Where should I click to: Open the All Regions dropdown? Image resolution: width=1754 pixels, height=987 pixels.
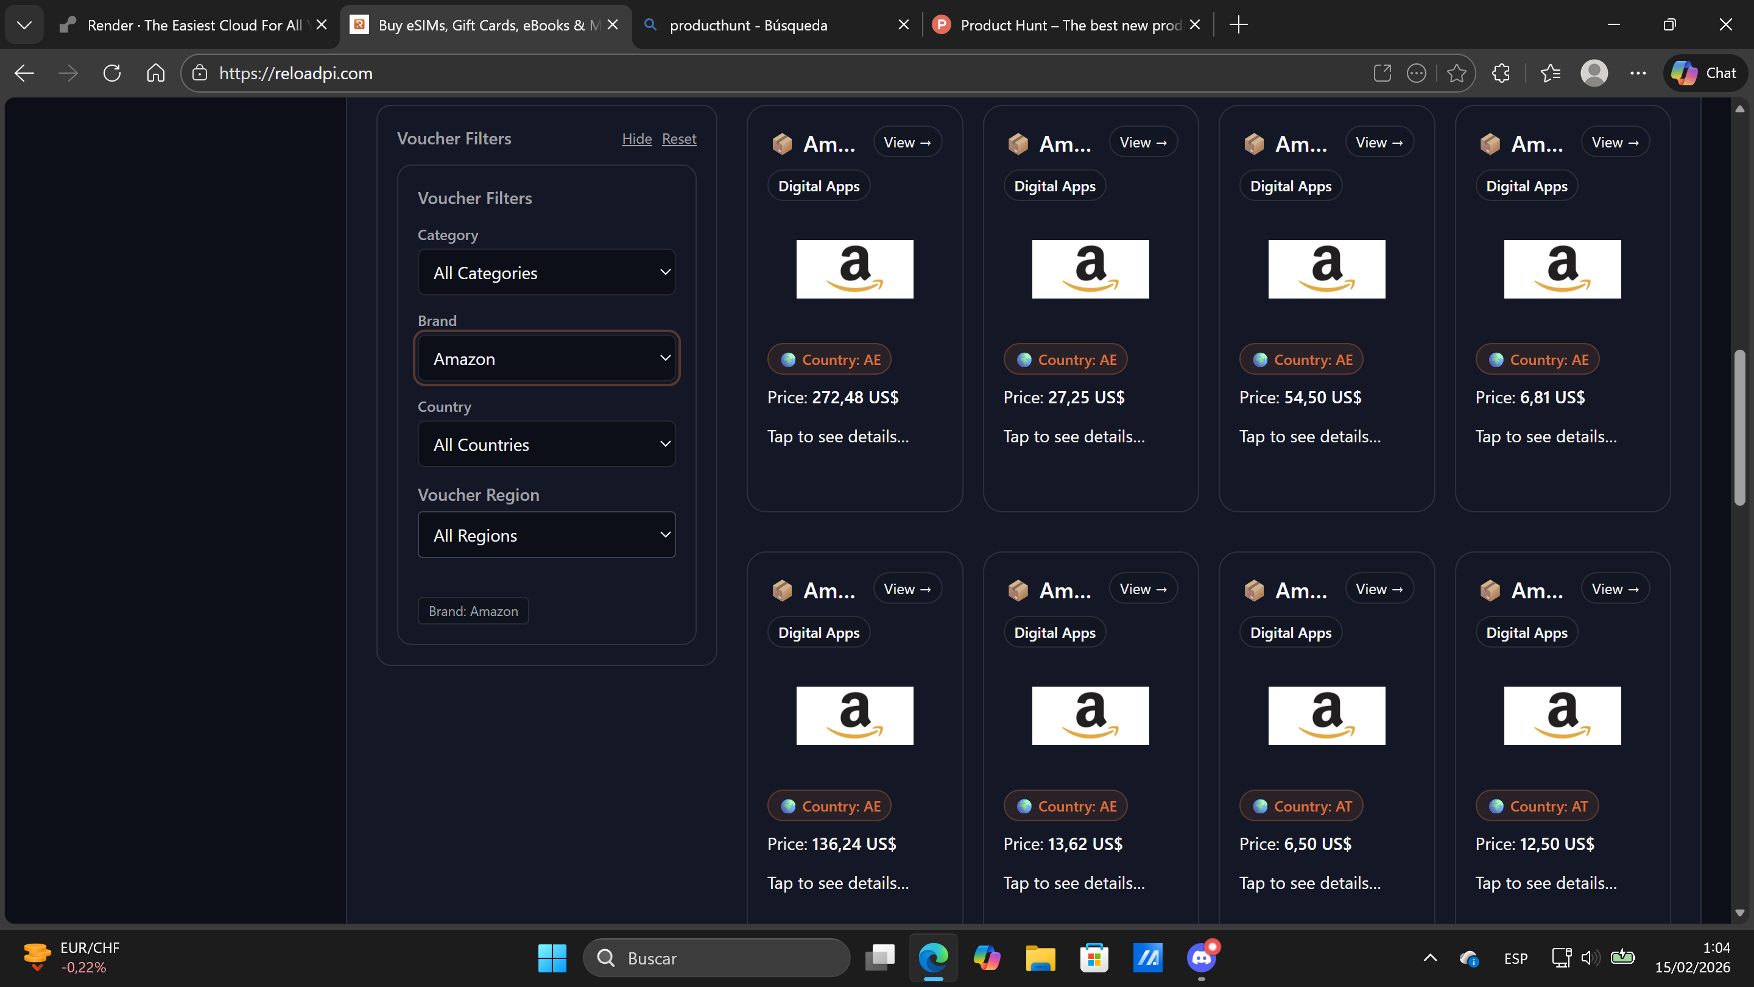click(546, 535)
